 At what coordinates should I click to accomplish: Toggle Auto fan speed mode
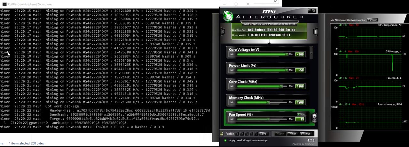(x=301, y=114)
